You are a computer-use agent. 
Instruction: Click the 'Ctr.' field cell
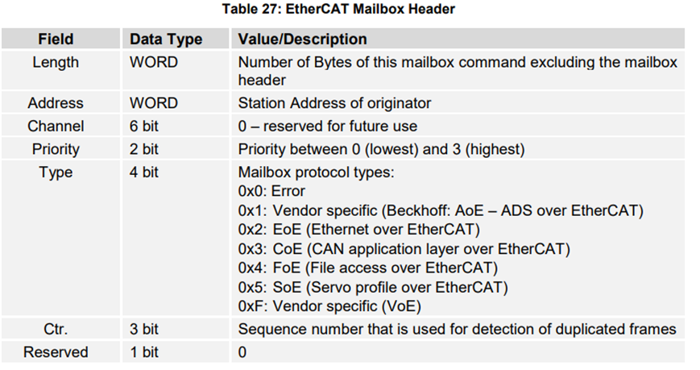56,329
